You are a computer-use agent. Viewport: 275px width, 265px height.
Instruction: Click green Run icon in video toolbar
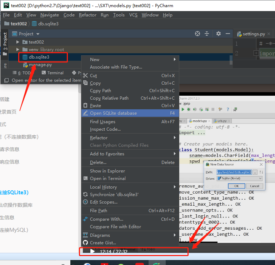click(x=183, y=109)
